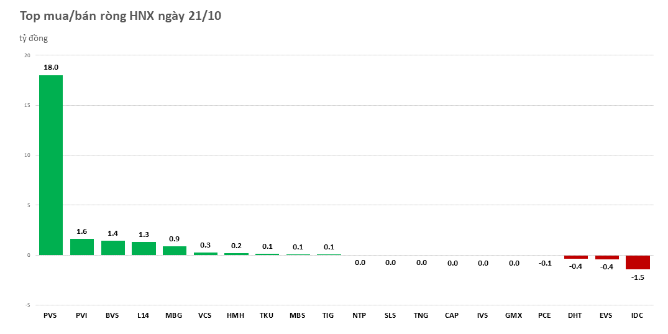The width and height of the screenshot is (668, 334).
Task: Click the red DHT bar
Action: point(575,257)
